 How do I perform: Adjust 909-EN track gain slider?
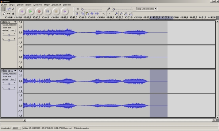[x=9, y=35]
